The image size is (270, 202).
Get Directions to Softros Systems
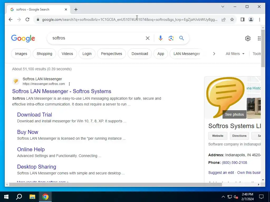(x=239, y=136)
